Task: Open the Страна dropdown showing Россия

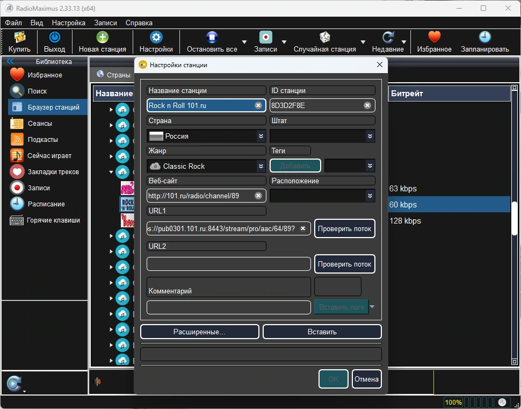Action: click(206, 136)
